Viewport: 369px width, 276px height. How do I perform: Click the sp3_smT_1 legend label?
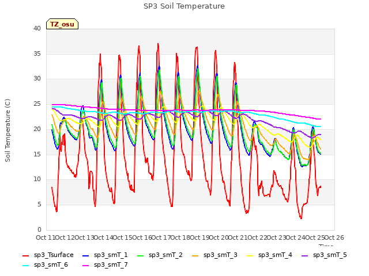[x=111, y=255]
